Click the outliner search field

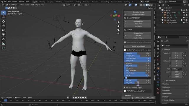175,5
